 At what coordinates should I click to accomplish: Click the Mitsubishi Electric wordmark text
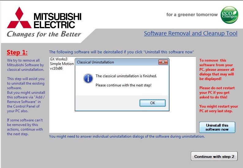click(57, 21)
